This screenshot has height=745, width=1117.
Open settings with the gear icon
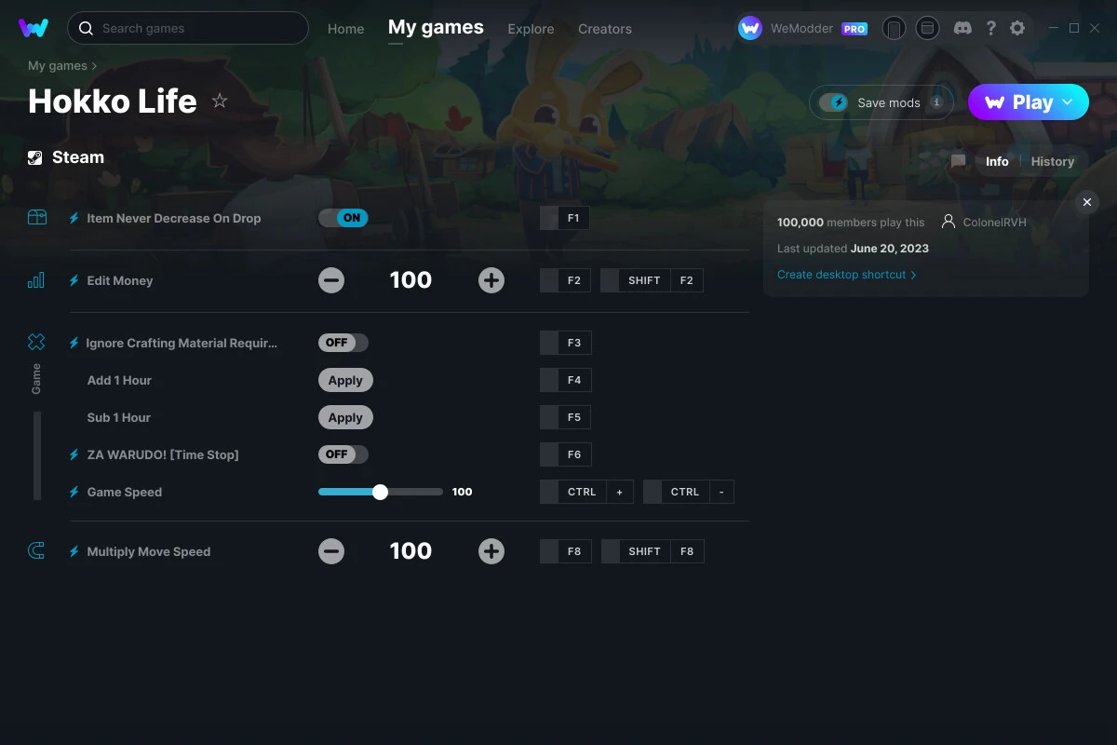1017,28
